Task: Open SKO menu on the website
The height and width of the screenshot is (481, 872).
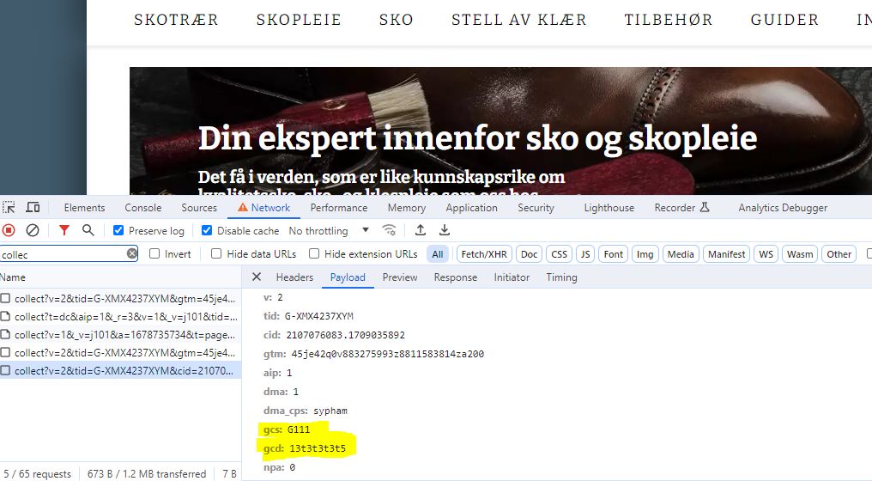Action: (x=396, y=20)
